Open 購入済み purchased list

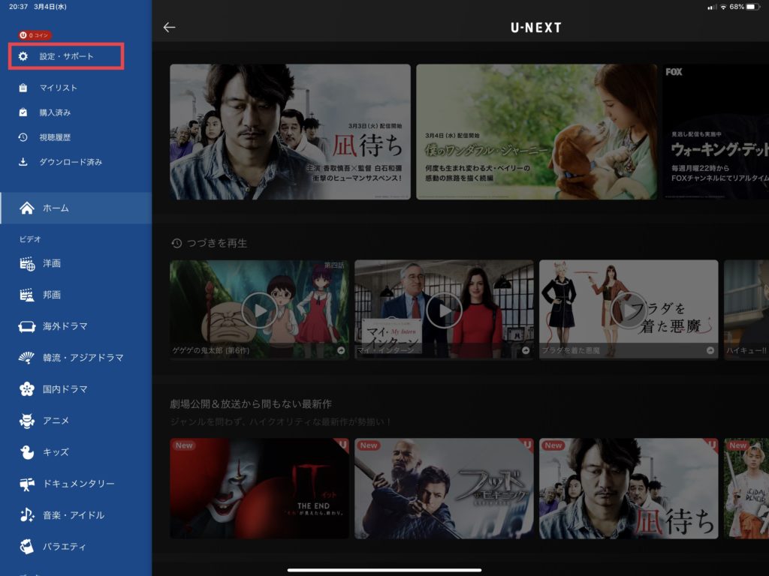point(55,112)
